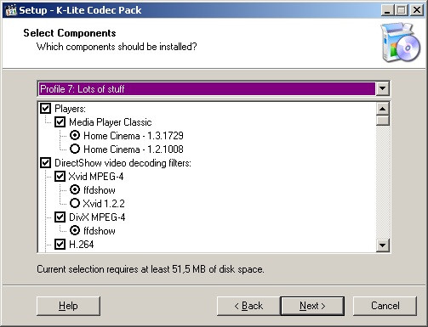Go back with the Back button
The width and height of the screenshot is (428, 327).
[248, 306]
